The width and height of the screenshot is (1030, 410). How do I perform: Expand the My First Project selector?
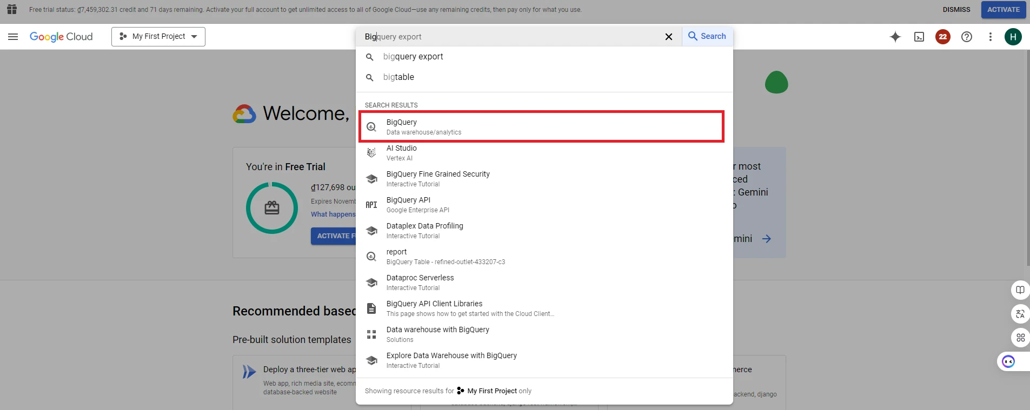[x=158, y=37]
